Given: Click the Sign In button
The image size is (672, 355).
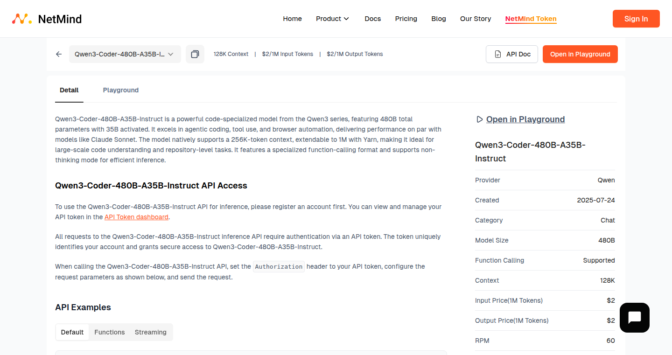Looking at the screenshot, I should pos(636,19).
